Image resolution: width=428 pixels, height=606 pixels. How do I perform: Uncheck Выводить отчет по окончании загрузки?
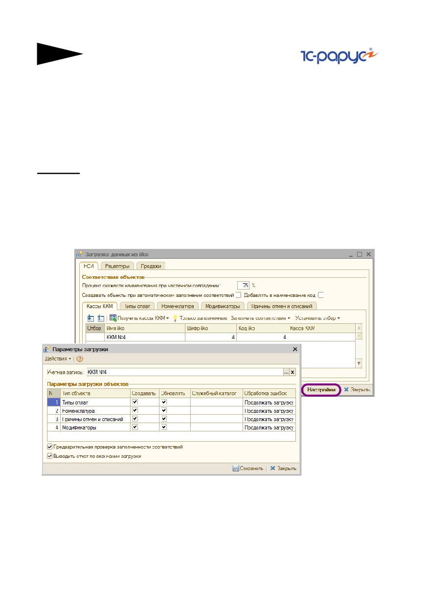pyautogui.click(x=49, y=456)
